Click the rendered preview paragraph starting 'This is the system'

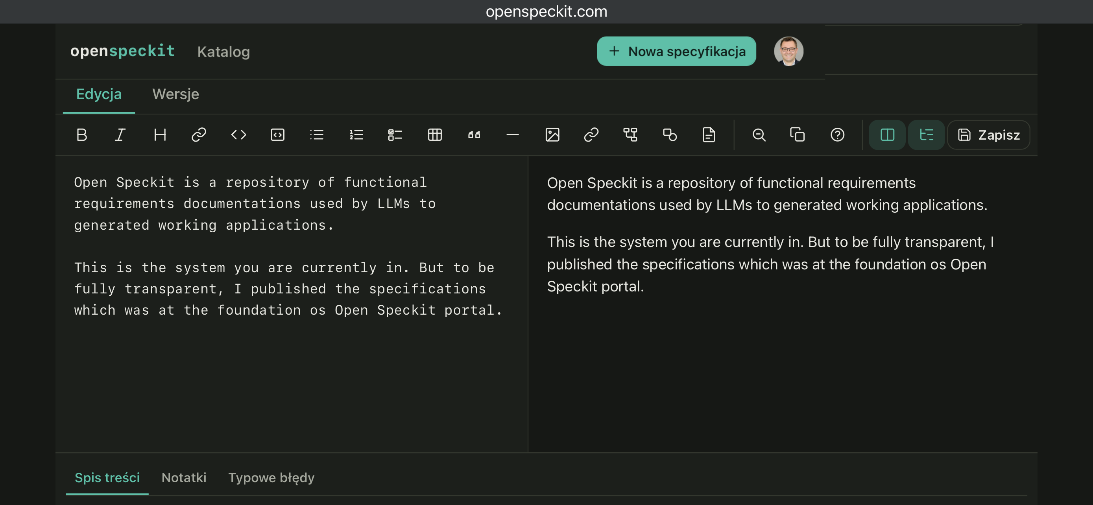pyautogui.click(x=770, y=264)
